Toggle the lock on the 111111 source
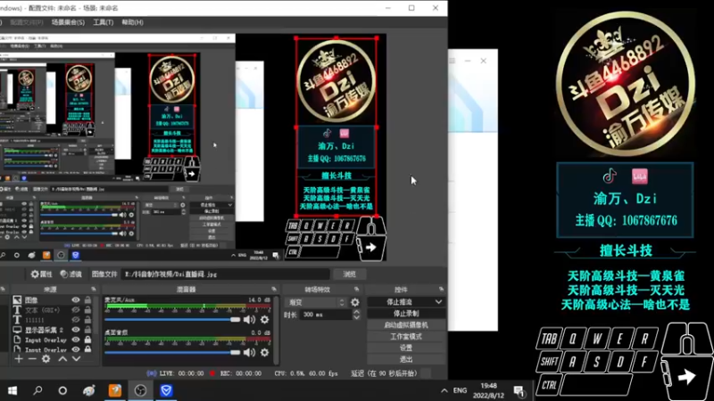714x401 pixels. pos(87,320)
